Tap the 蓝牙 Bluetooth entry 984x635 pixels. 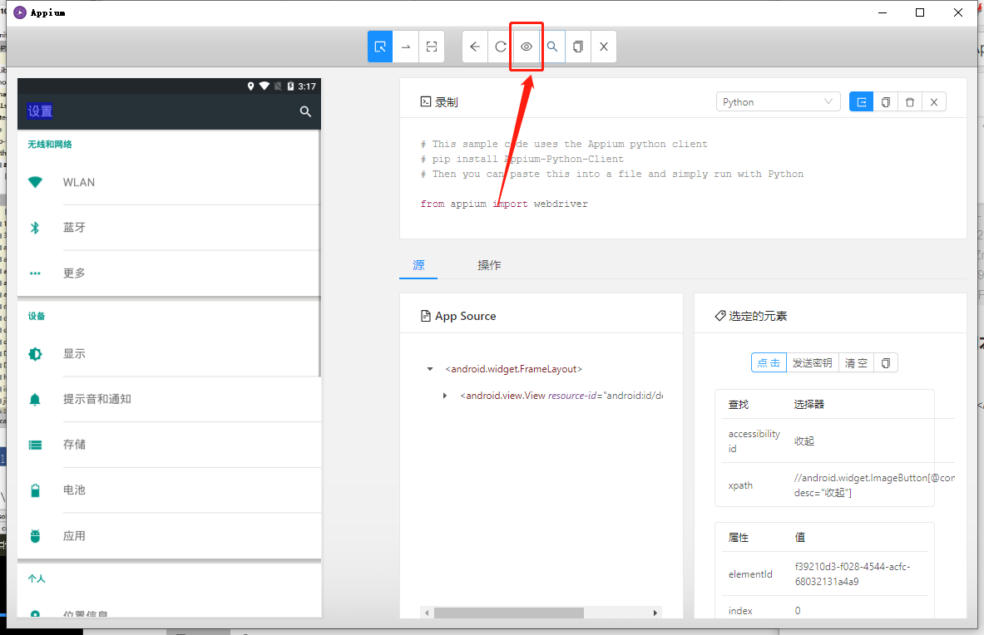[170, 228]
